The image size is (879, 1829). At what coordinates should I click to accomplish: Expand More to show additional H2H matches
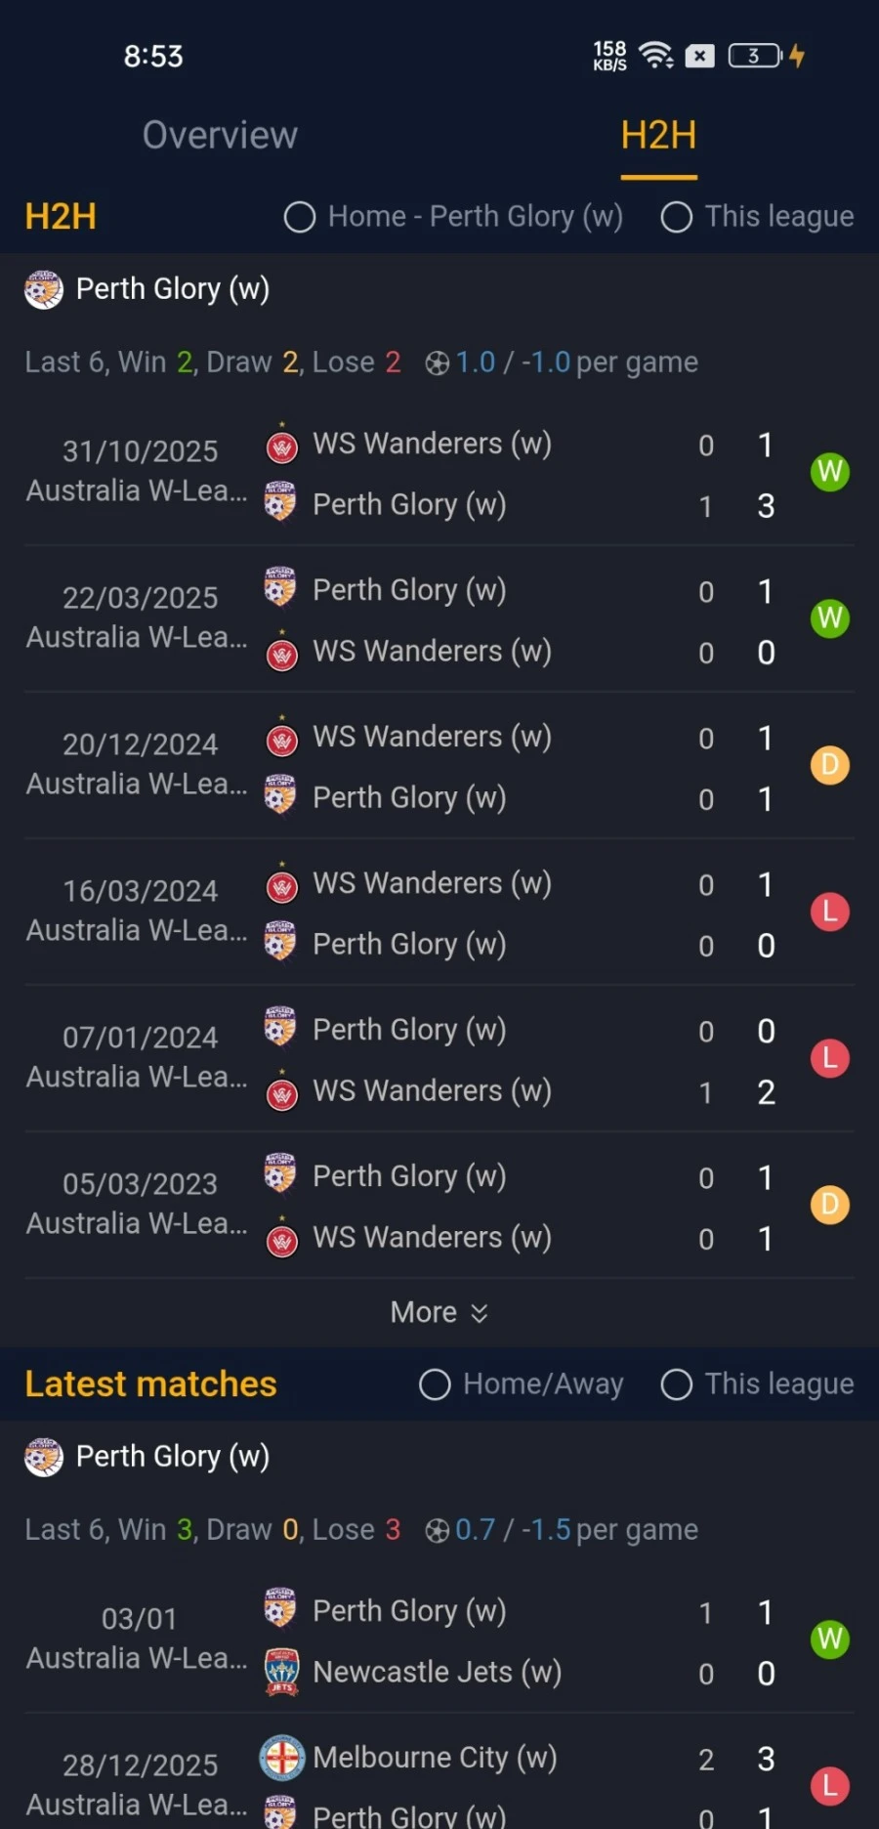pyautogui.click(x=439, y=1311)
